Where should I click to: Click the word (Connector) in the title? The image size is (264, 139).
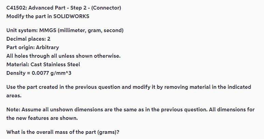pos(106,8)
